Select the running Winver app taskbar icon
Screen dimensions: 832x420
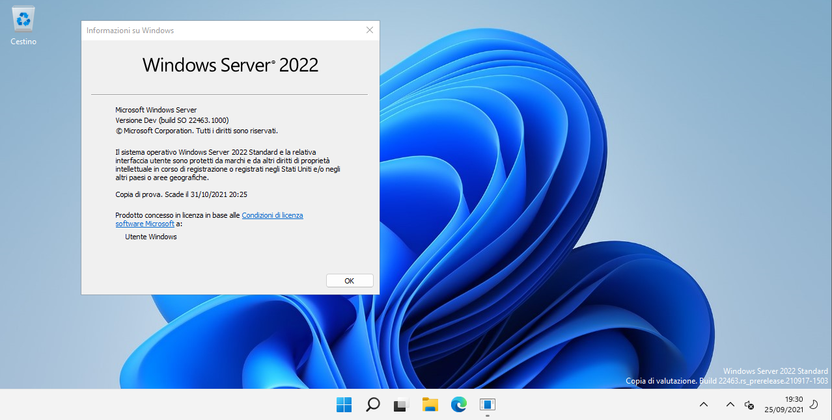(488, 404)
